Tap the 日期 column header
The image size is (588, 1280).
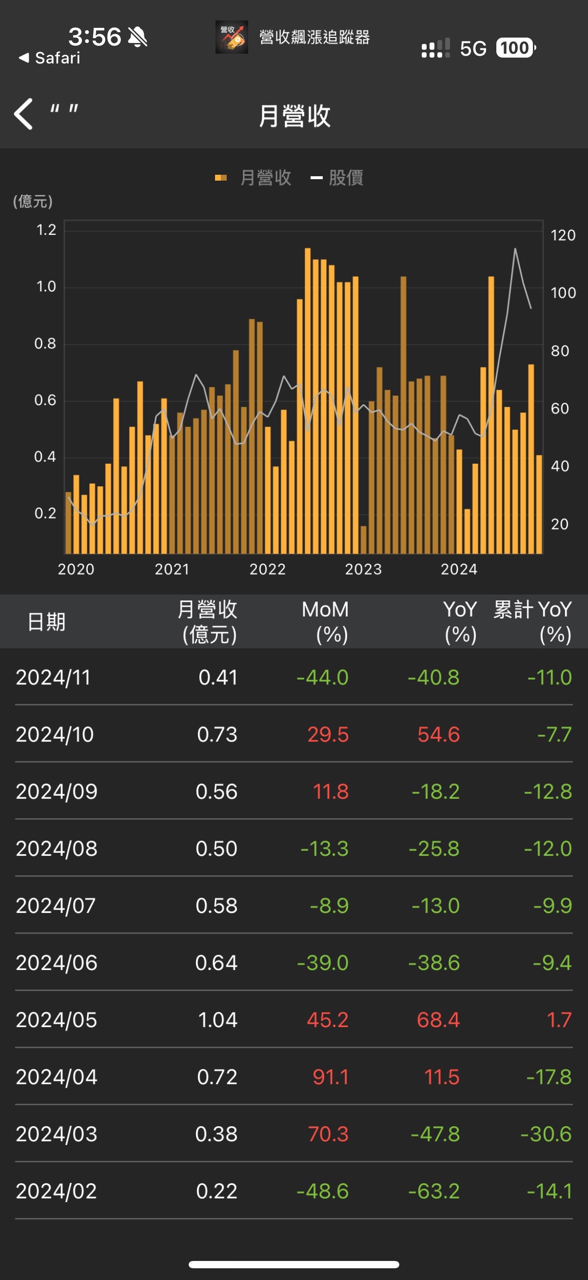pyautogui.click(x=46, y=621)
